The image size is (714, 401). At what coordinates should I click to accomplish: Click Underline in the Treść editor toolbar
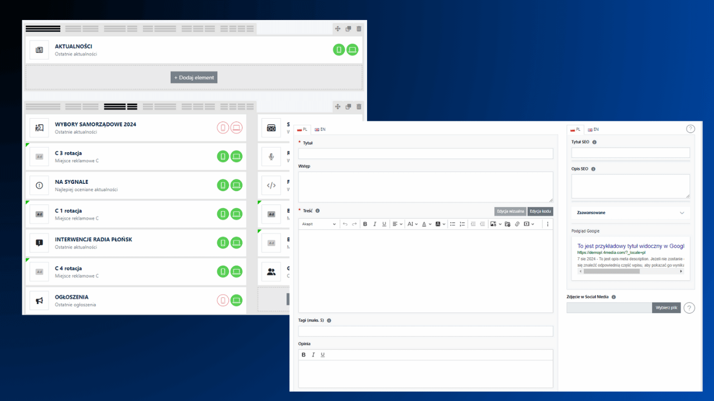point(384,224)
